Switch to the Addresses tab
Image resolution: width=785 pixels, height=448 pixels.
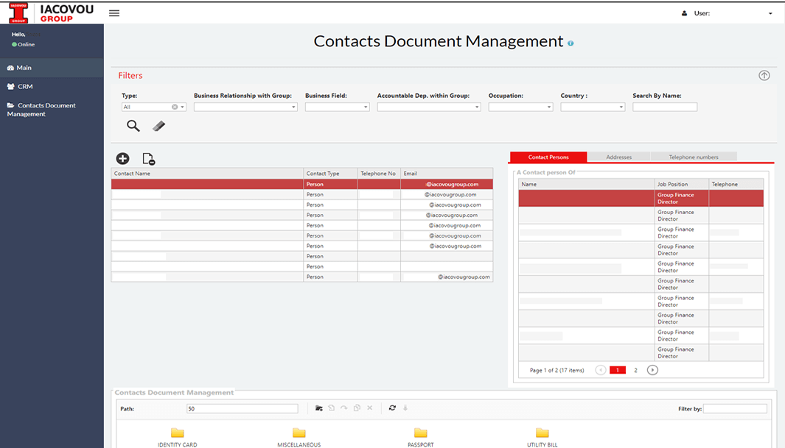[618, 157]
